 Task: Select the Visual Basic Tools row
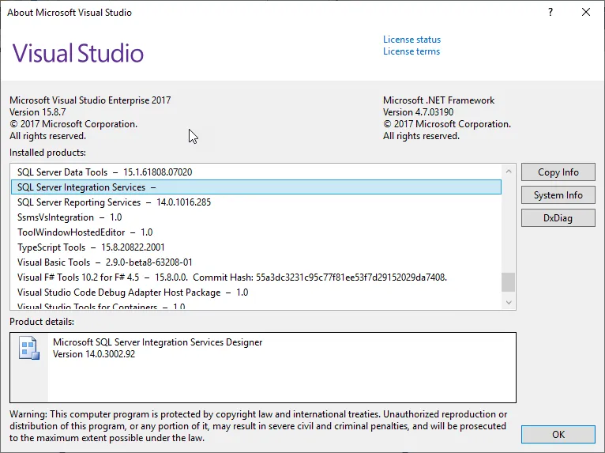pos(256,262)
